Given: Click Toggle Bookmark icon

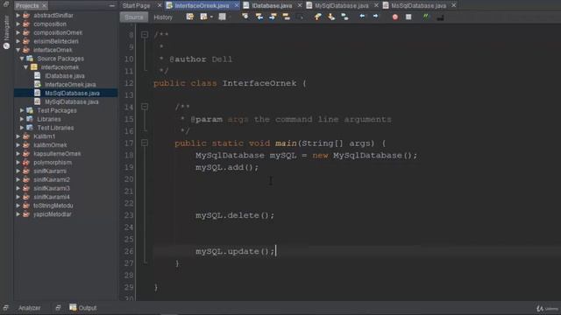Looking at the screenshot, I should pyautogui.click(x=344, y=17).
